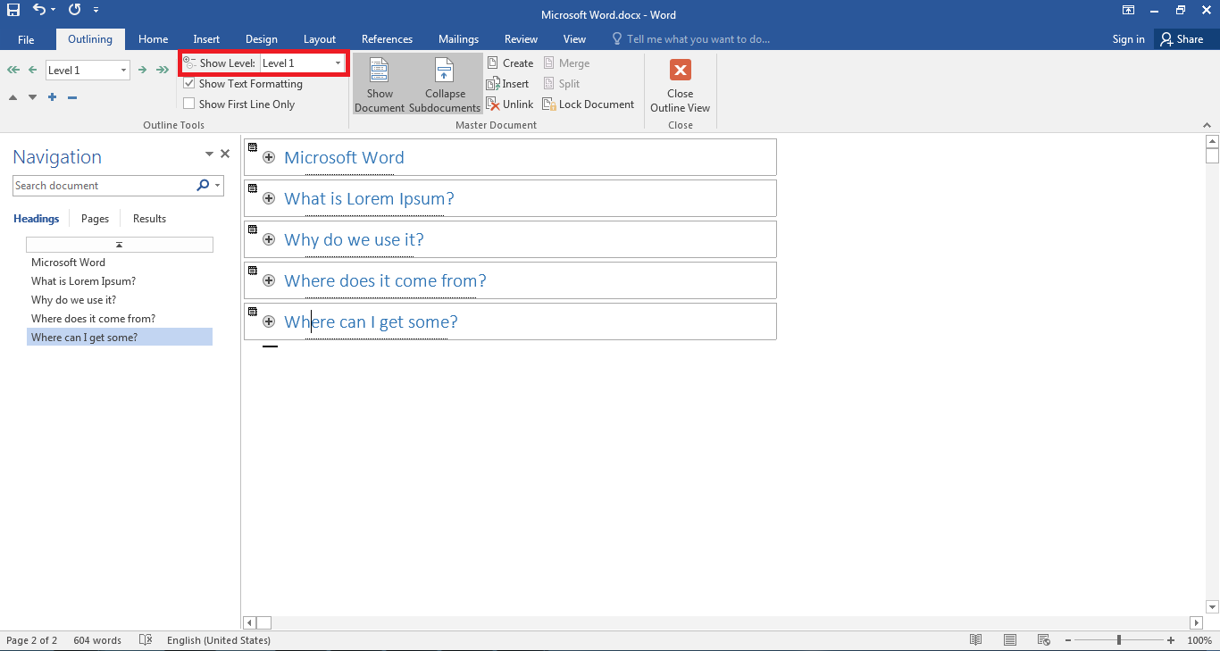Click the Demote to body text icon
1220x651 pixels.
click(163, 70)
